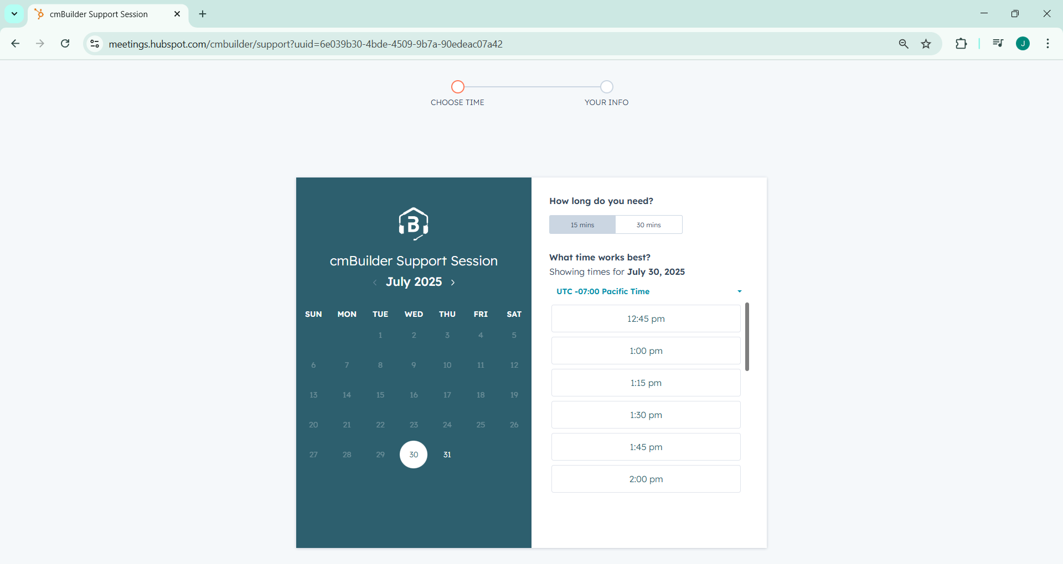Close the cmBuilder Support Session tab

(177, 14)
